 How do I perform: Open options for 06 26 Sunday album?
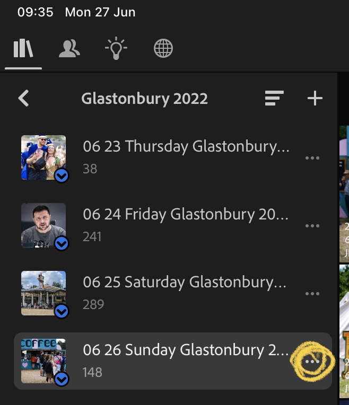point(312,362)
